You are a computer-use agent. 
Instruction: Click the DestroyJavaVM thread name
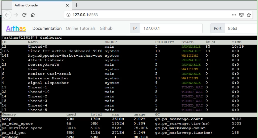[x=44, y=65]
